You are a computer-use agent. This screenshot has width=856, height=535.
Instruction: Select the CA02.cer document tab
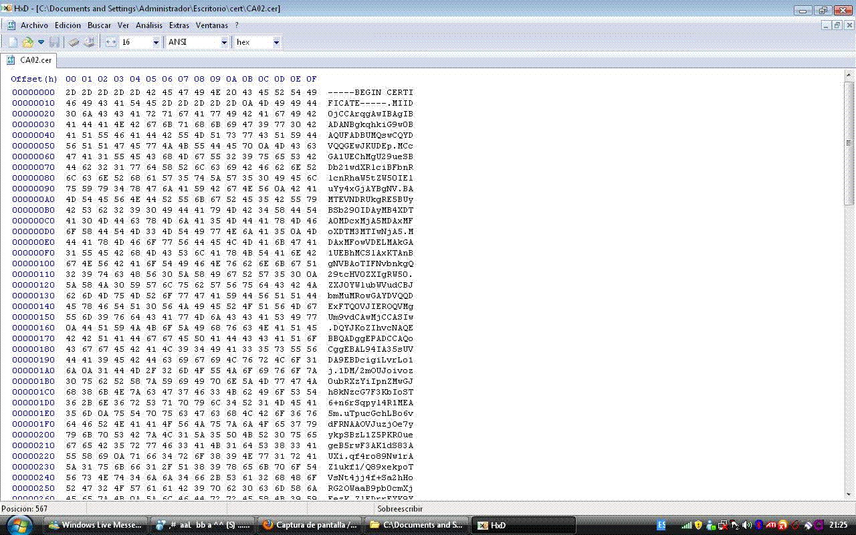[x=29, y=60]
